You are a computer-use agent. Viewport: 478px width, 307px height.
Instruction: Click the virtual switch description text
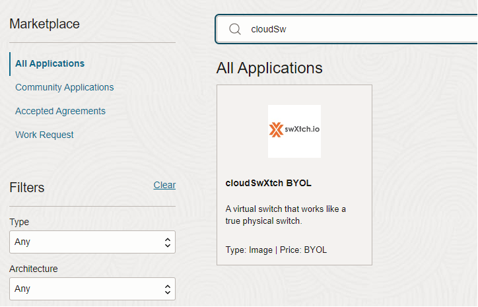coord(285,215)
